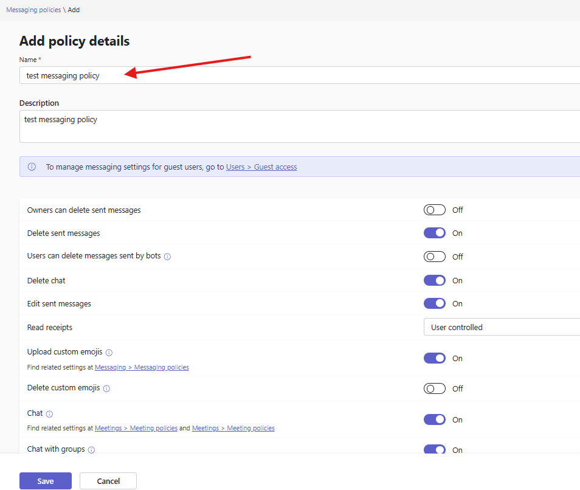Screen dimensions: 580x490
Task: Click the Save button
Action: (46, 481)
